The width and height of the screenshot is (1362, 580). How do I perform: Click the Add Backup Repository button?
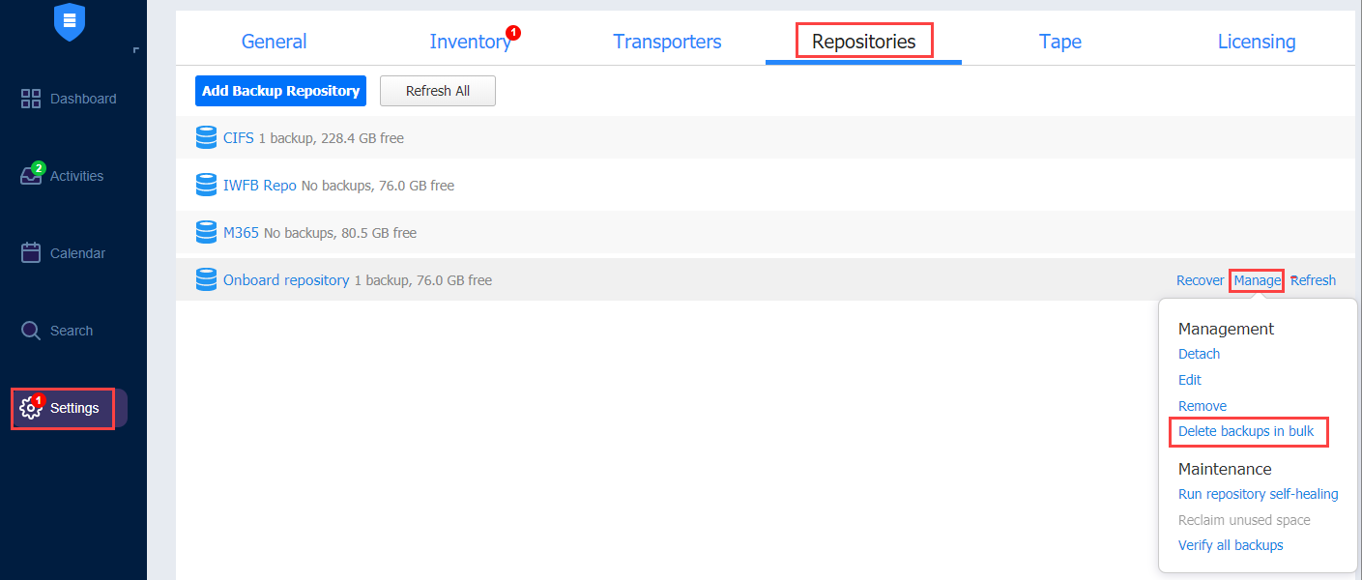280,91
